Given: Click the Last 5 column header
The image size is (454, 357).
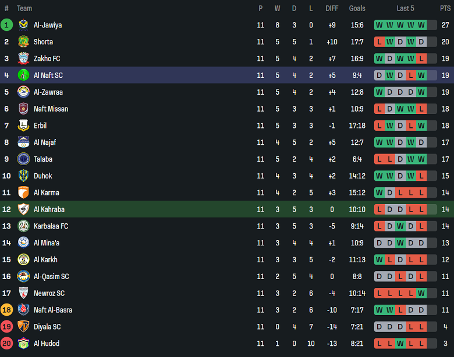Looking at the screenshot, I should (x=405, y=8).
